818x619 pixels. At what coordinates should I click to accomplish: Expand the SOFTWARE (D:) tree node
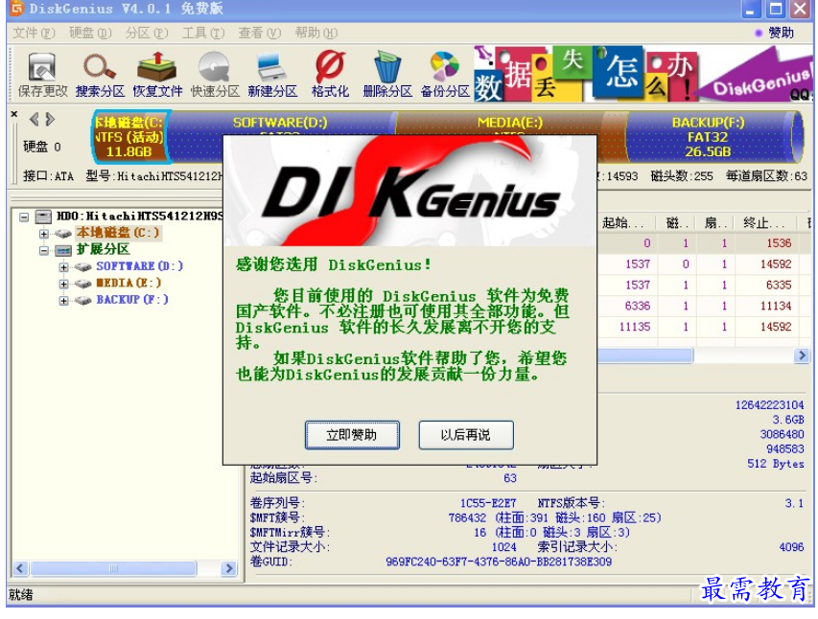point(63,267)
